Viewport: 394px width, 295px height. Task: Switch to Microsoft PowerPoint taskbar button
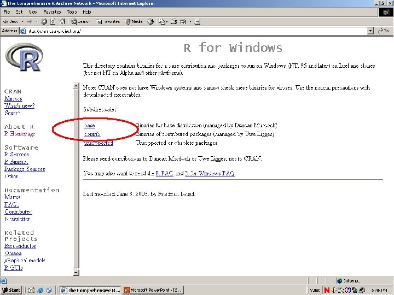point(153,290)
